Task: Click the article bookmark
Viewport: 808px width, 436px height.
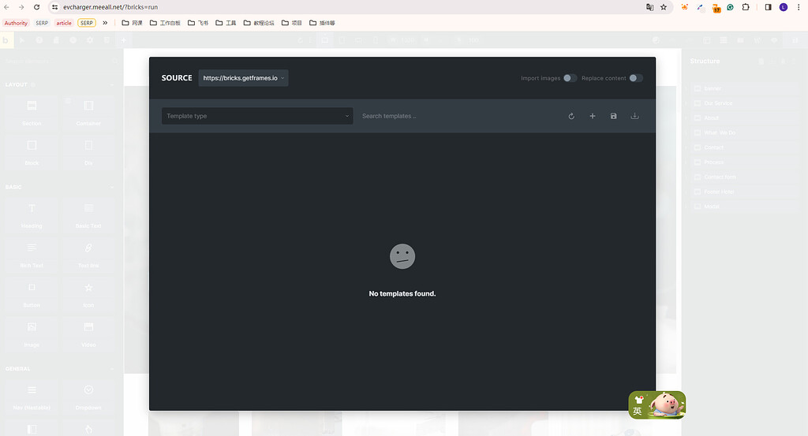Action: 63,23
